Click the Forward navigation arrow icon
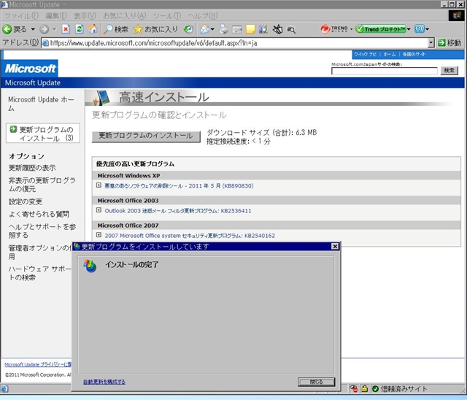 [44, 29]
